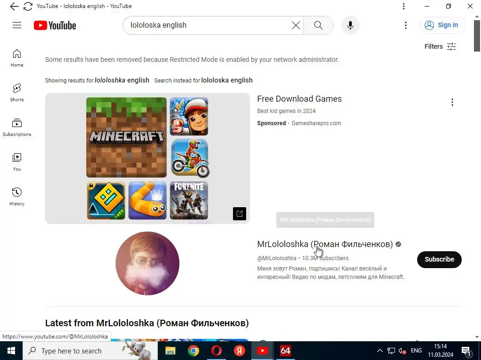Click the verified badge next to MrLololoshka

(x=398, y=244)
